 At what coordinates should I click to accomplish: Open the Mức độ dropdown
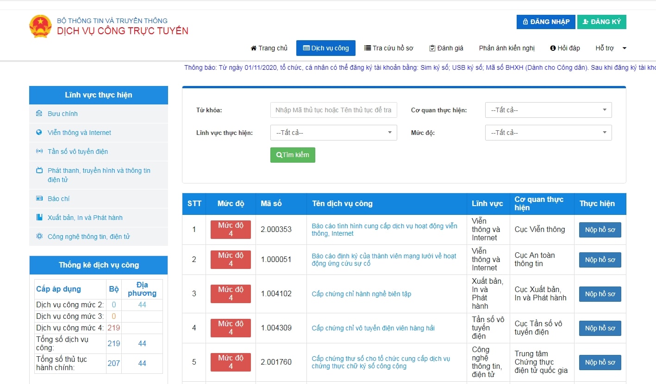(548, 133)
